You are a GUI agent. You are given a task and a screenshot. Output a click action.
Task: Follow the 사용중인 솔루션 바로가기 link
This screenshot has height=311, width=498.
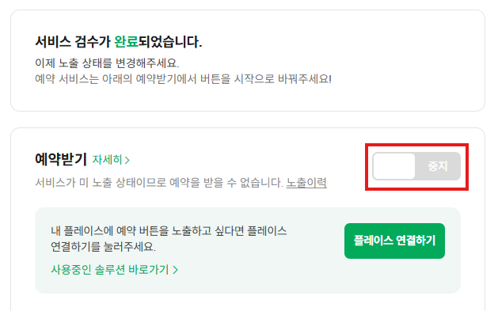point(114,270)
